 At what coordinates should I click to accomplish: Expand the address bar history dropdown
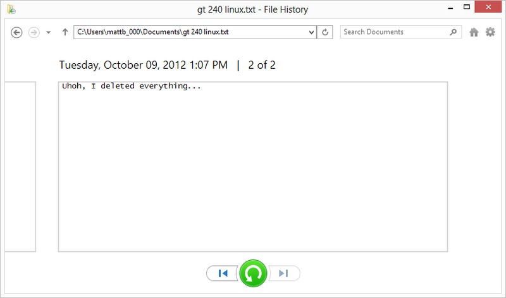tap(311, 32)
